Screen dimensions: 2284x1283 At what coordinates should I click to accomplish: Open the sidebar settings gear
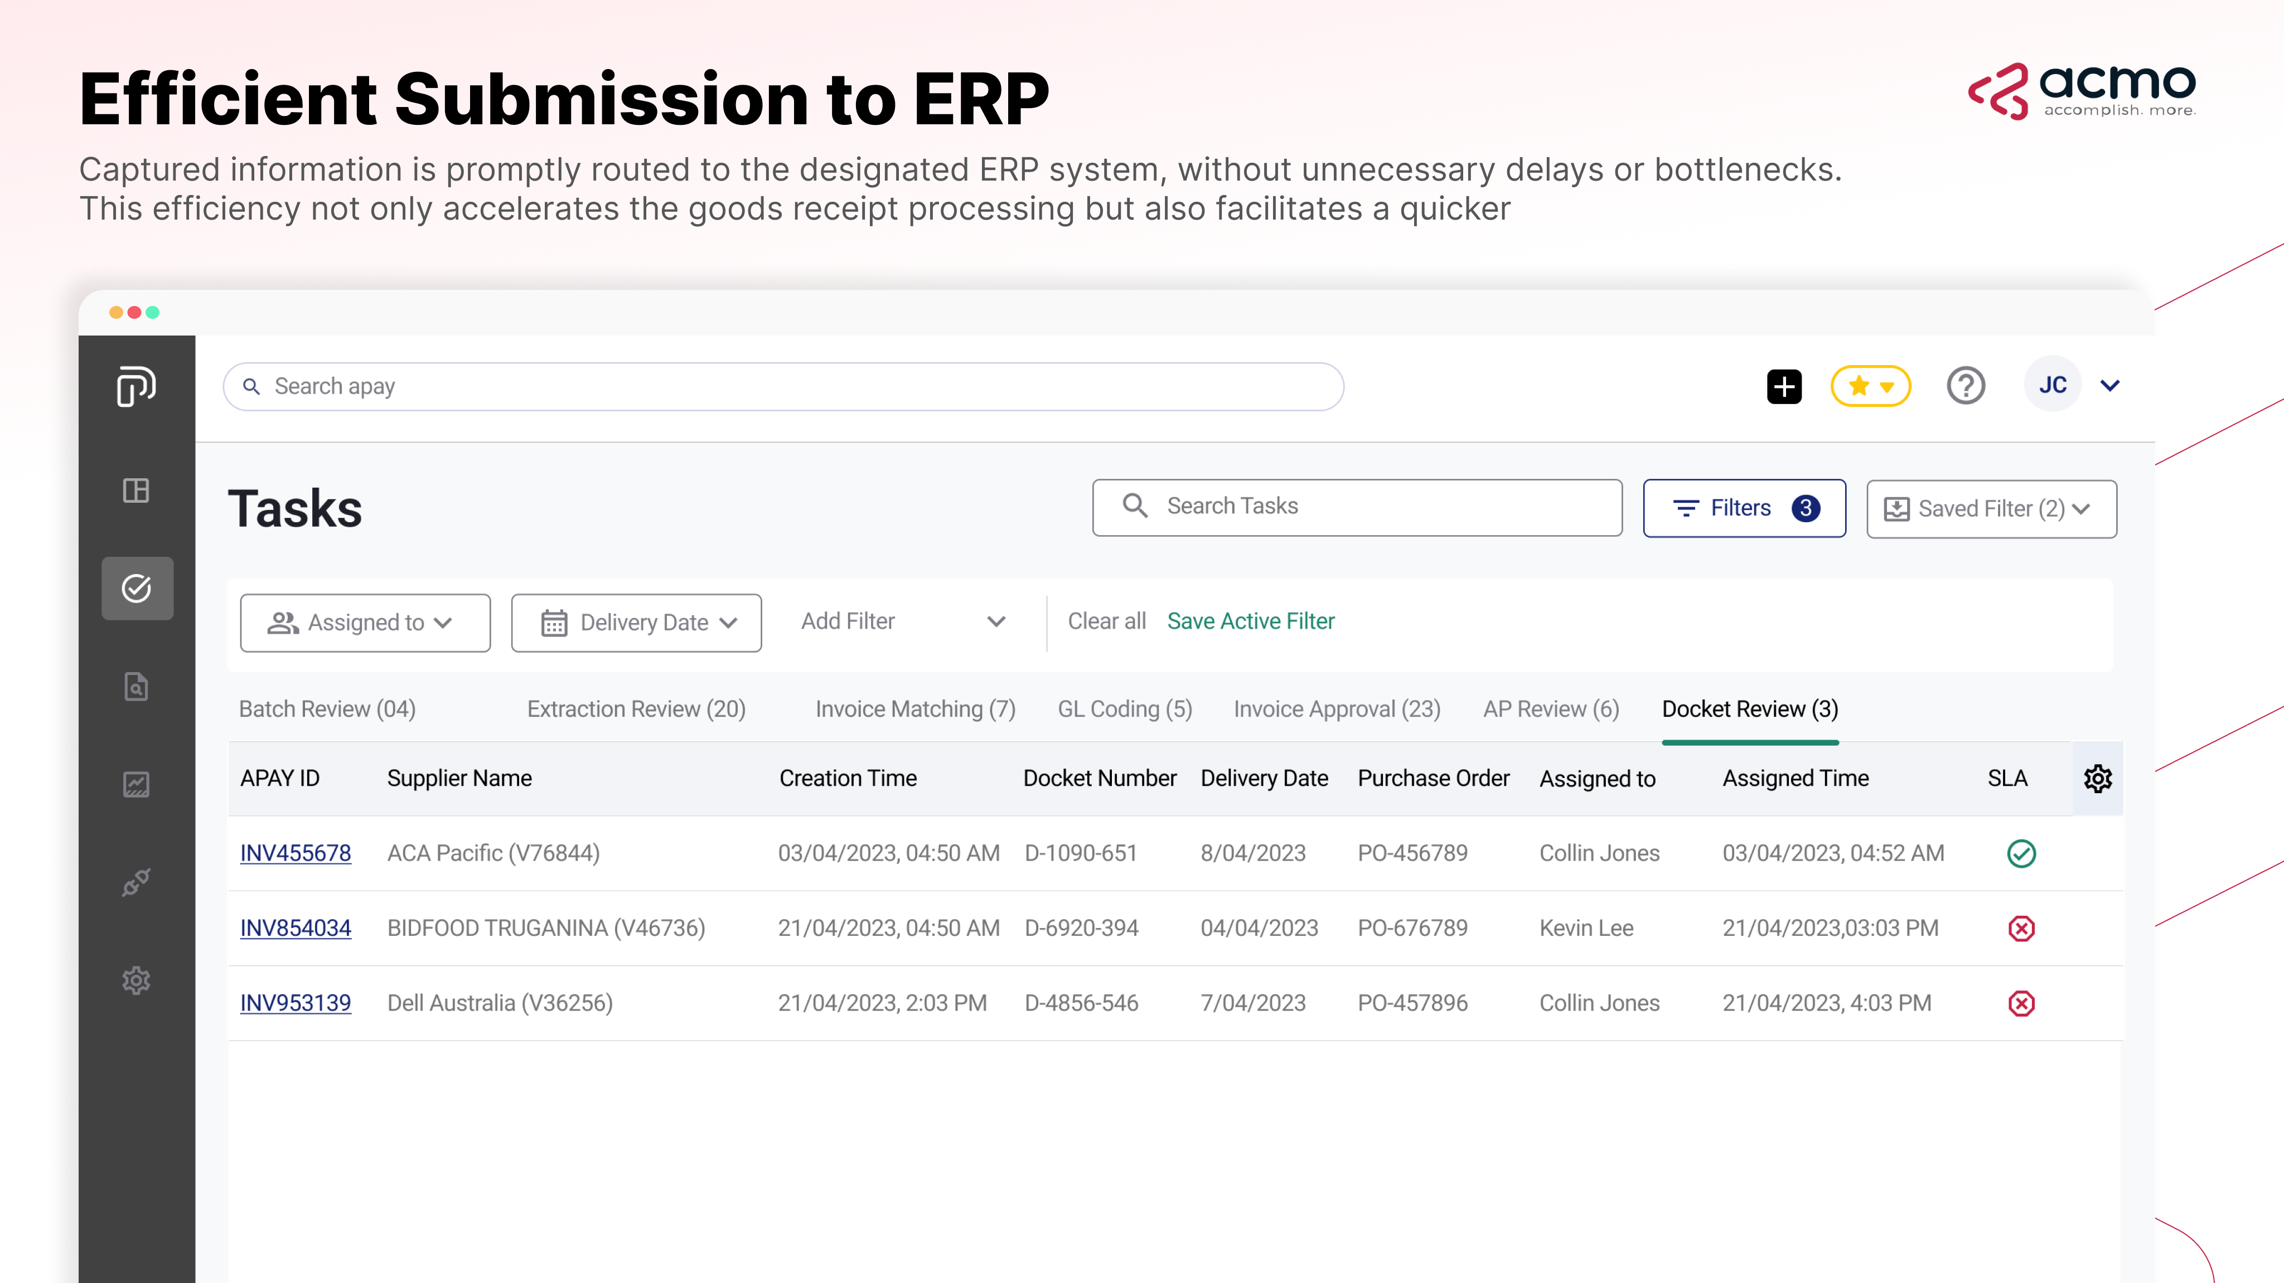coord(136,980)
